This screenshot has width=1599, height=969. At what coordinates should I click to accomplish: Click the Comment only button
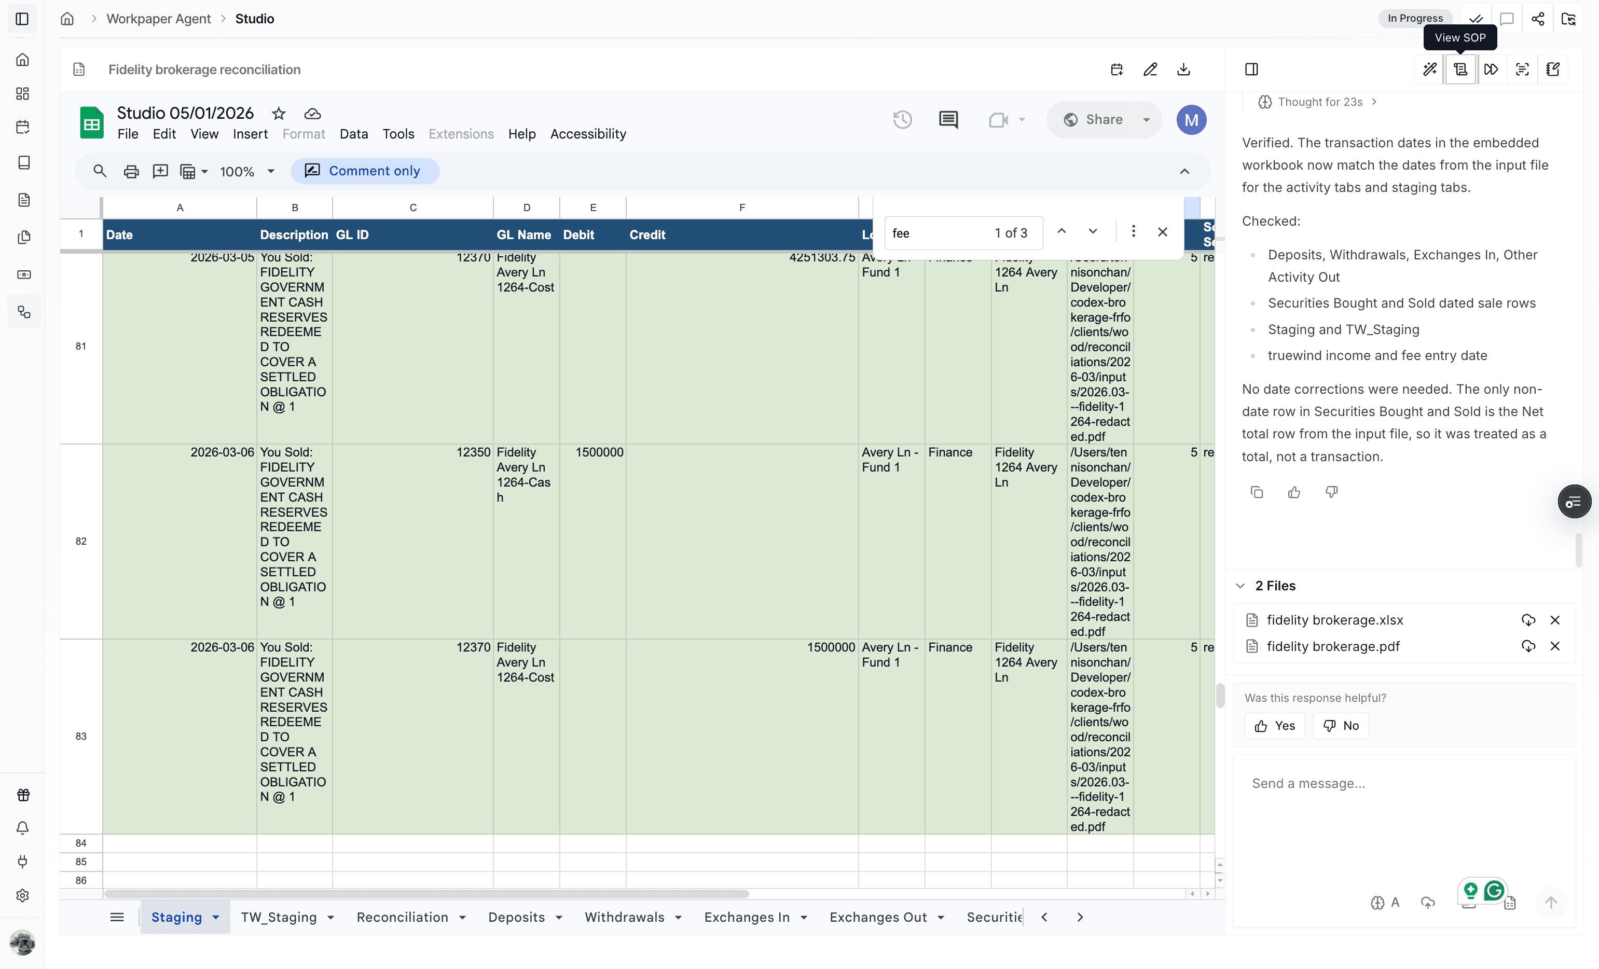pos(365,171)
